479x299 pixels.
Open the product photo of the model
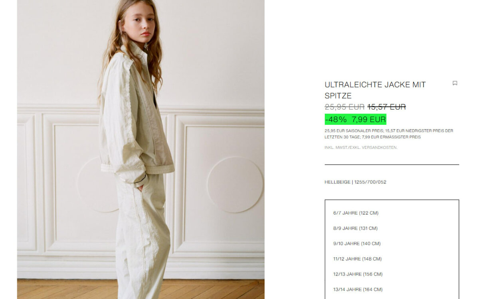tap(141, 149)
